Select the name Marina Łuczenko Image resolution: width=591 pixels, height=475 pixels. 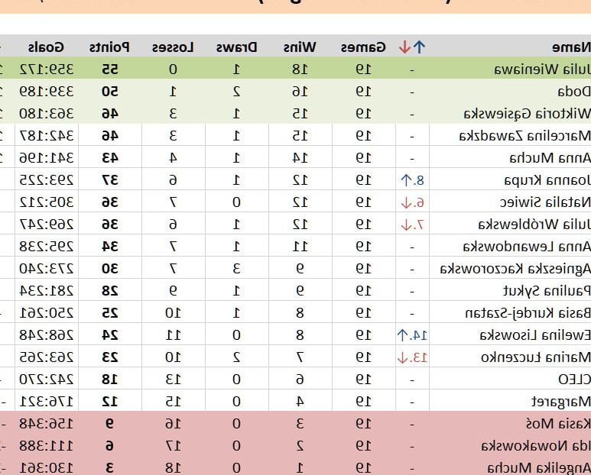[x=536, y=357]
